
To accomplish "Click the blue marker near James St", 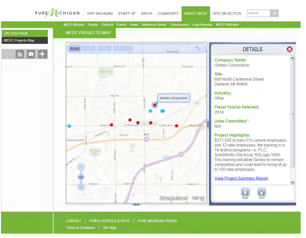I will [69, 126].
